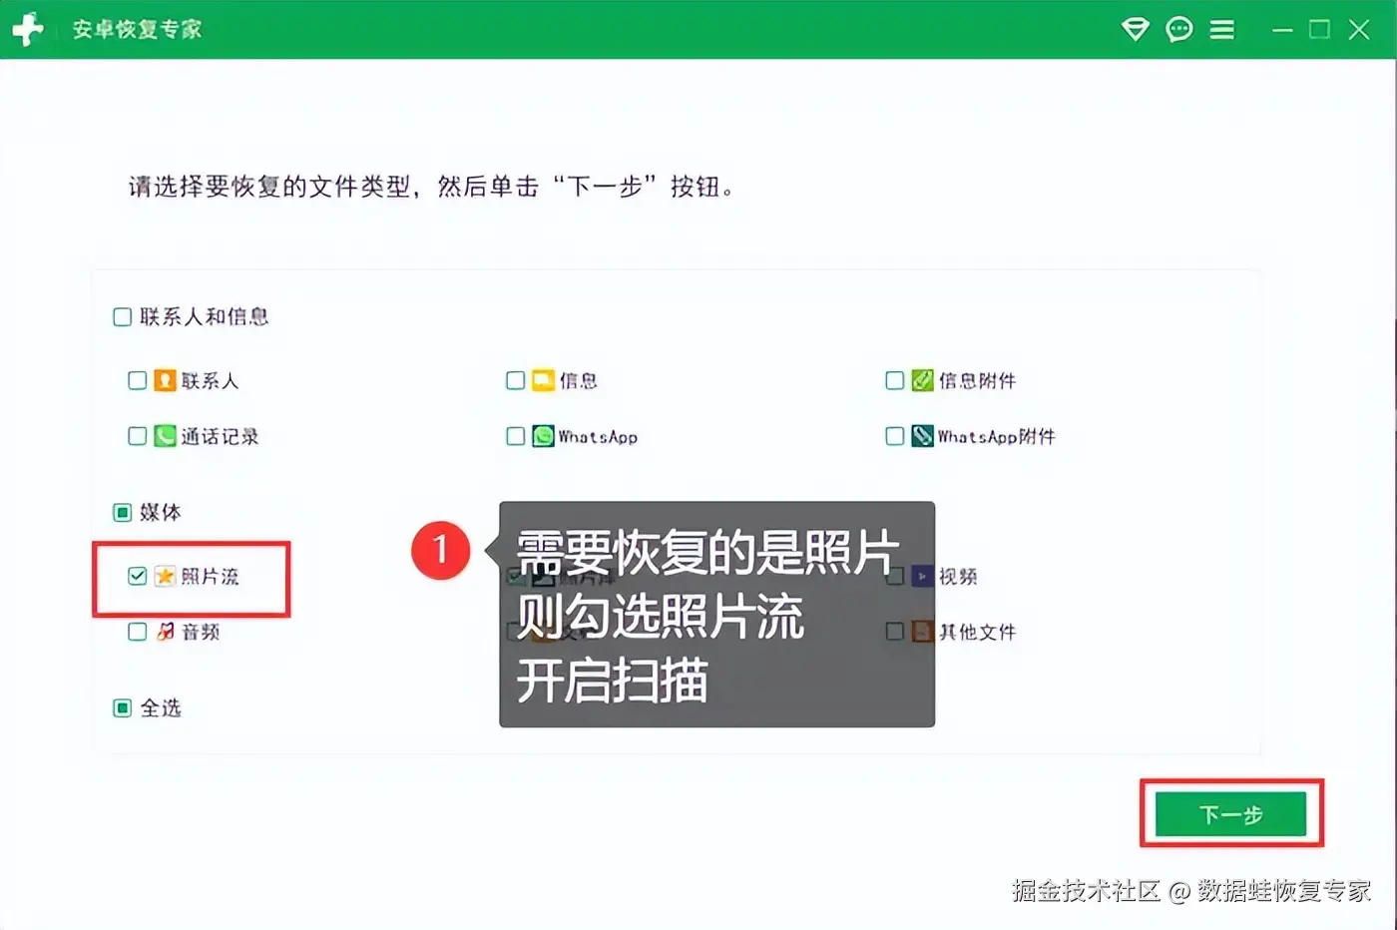
Task: Maximize the 安卓恢复专家 window
Action: point(1319,29)
